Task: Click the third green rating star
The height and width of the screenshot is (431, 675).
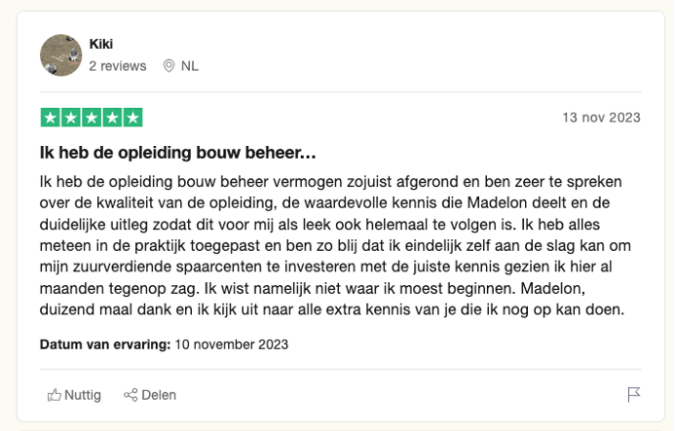Action: coord(92,118)
